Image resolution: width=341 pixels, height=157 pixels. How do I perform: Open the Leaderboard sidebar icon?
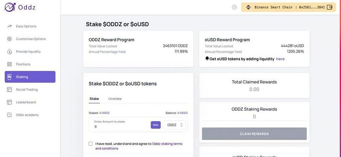pos(9,102)
